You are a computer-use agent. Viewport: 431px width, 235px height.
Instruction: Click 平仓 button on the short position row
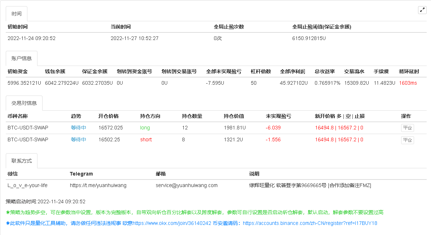[x=407, y=140]
